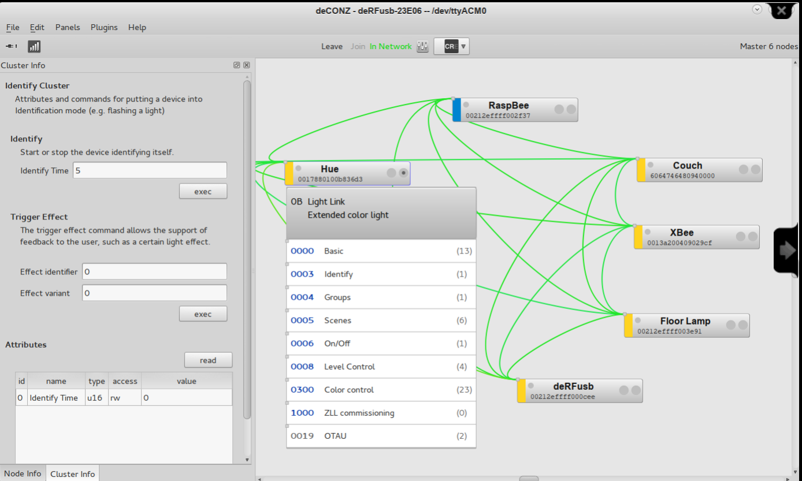
Task: Click the plug connection icon in the toolbar
Action: (x=12, y=46)
